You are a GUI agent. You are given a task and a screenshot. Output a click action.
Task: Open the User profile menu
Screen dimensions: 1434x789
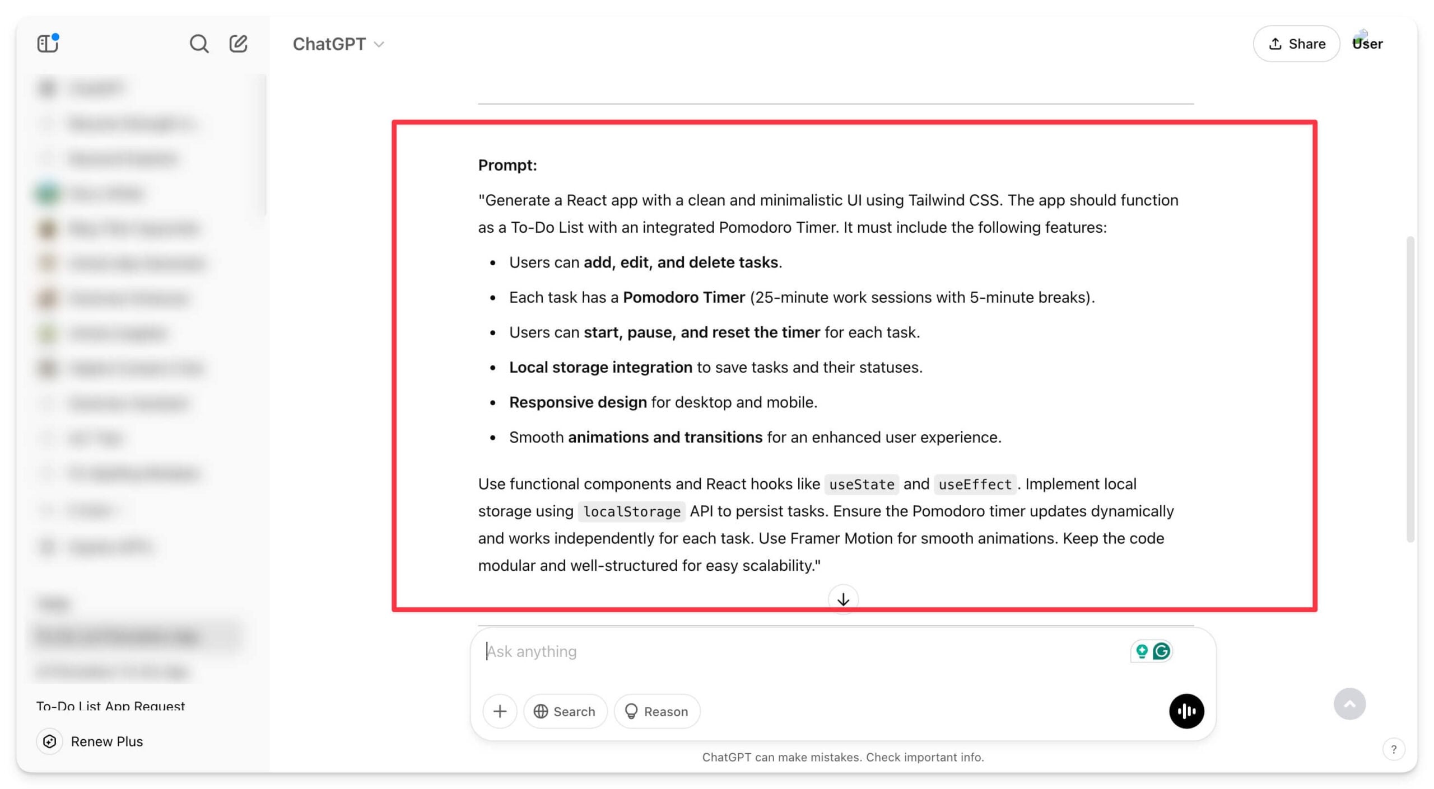[1367, 44]
